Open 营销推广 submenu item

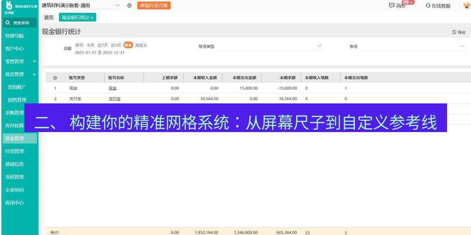click(x=17, y=87)
